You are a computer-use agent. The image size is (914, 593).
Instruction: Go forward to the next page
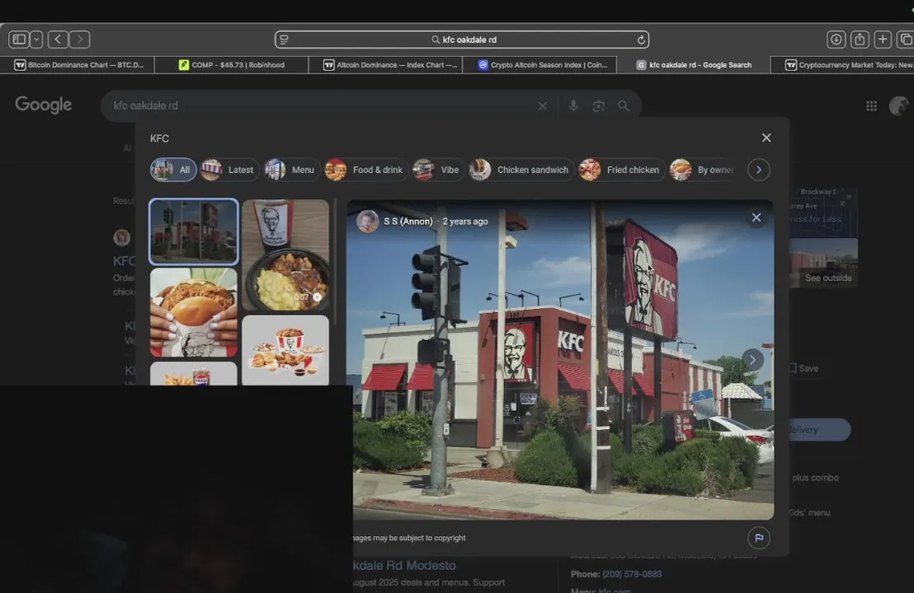click(80, 40)
